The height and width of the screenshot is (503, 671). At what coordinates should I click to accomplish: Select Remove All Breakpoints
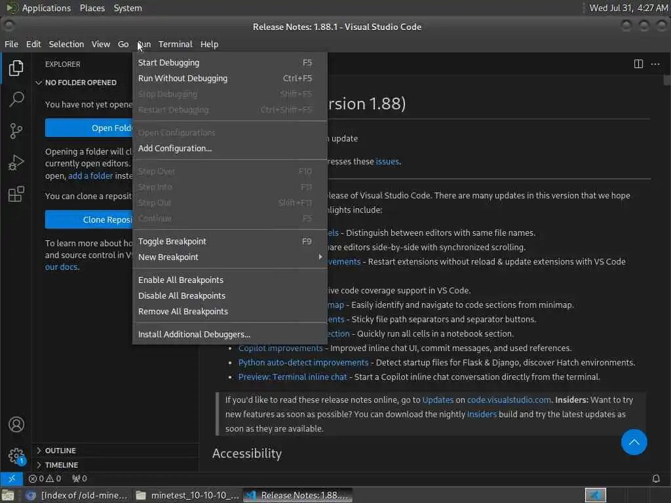(x=230, y=311)
